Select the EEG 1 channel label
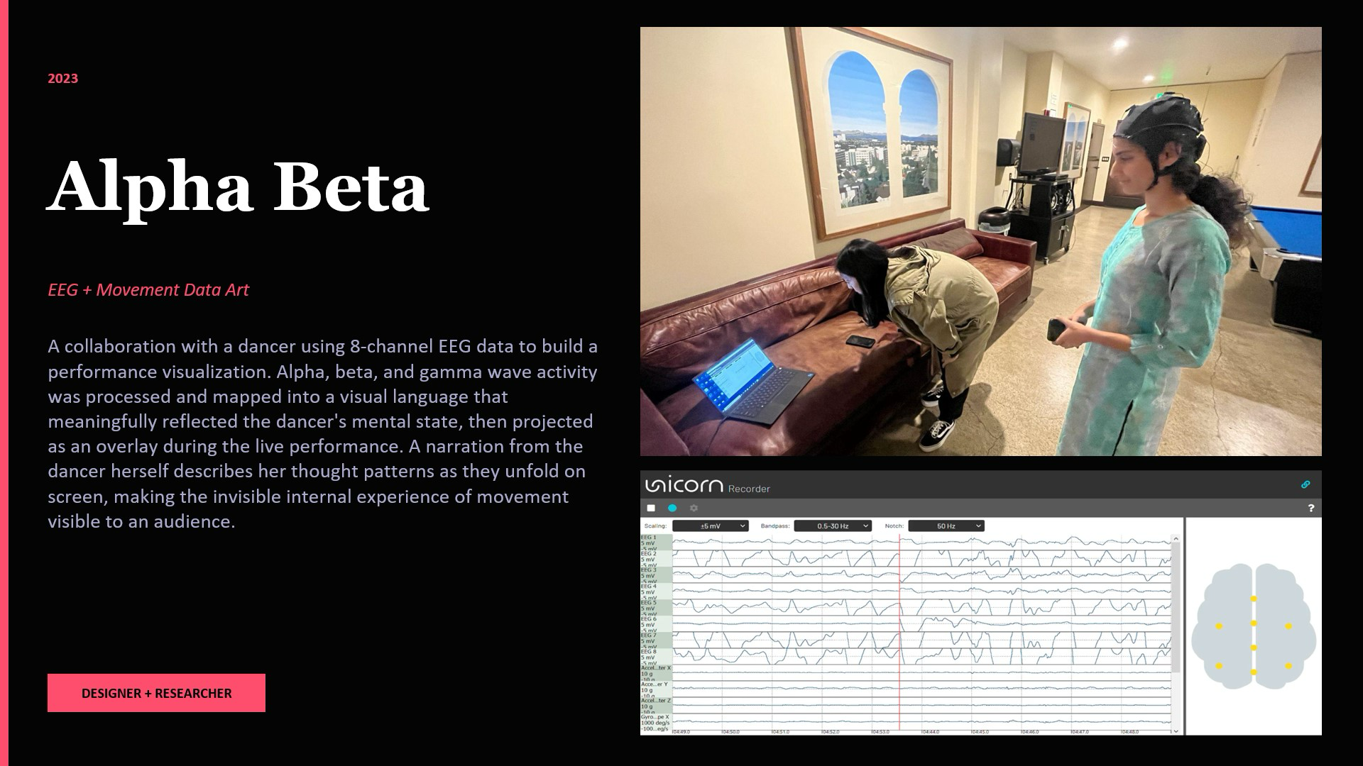Viewport: 1363px width, 766px height. pyautogui.click(x=656, y=543)
